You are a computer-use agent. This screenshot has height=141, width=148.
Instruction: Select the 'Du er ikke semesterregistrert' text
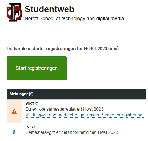click(x=65, y=109)
